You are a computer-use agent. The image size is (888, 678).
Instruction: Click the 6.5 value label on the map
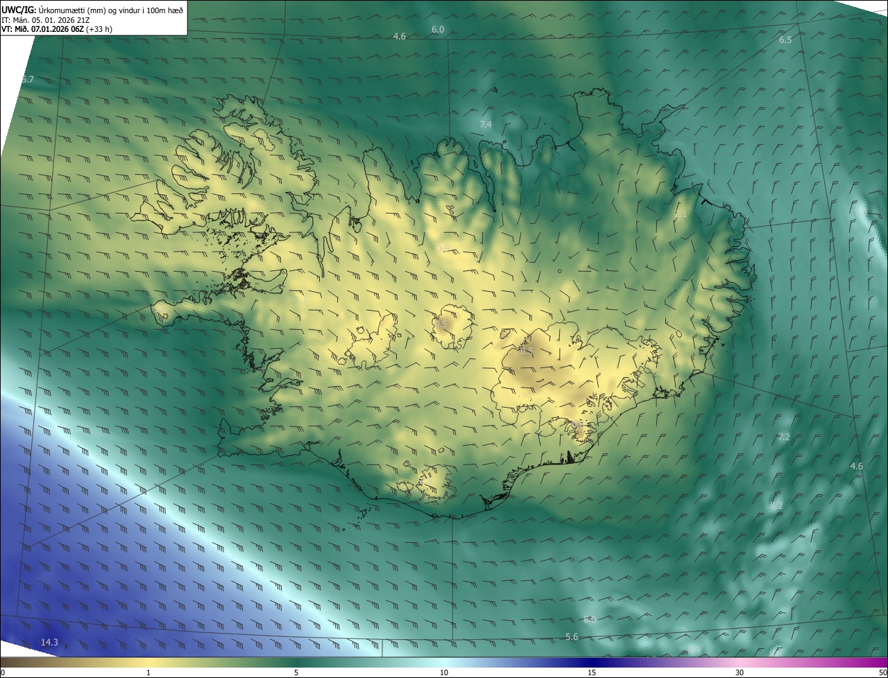coord(785,40)
